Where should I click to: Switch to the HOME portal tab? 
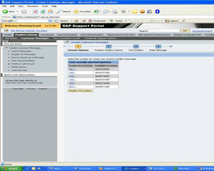(8, 35)
